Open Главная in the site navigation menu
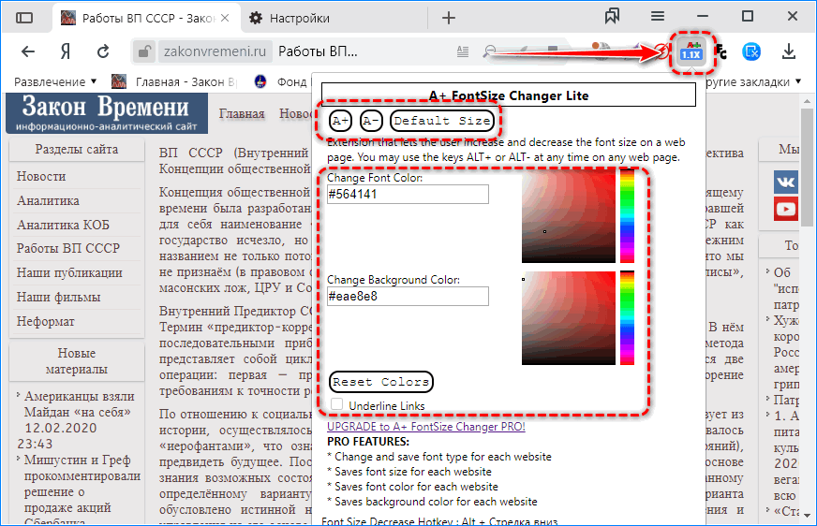817x526 pixels. point(242,114)
